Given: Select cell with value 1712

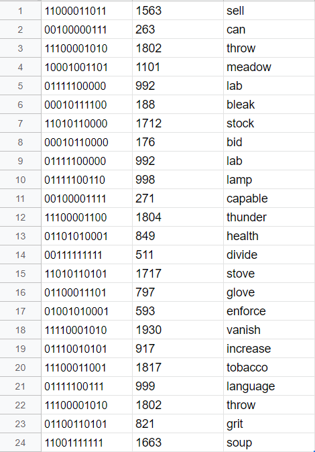Looking at the screenshot, I should [x=178, y=123].
